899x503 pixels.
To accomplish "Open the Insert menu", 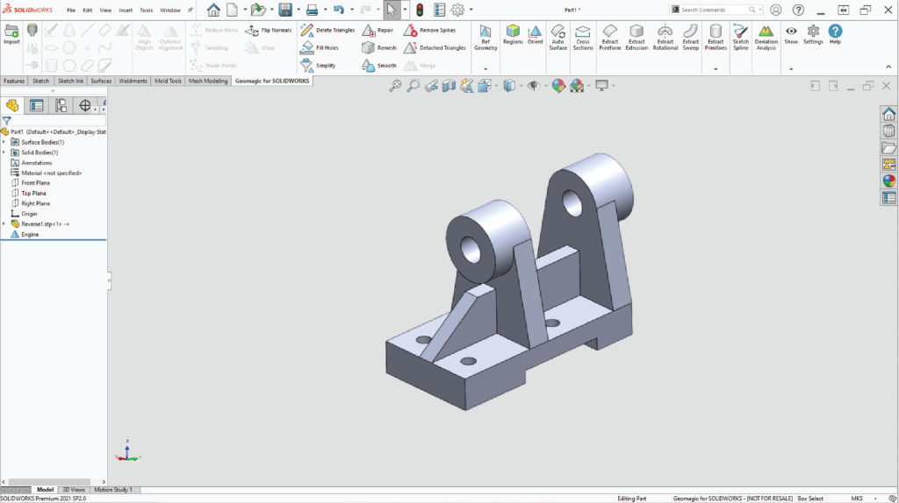I will 126,11.
